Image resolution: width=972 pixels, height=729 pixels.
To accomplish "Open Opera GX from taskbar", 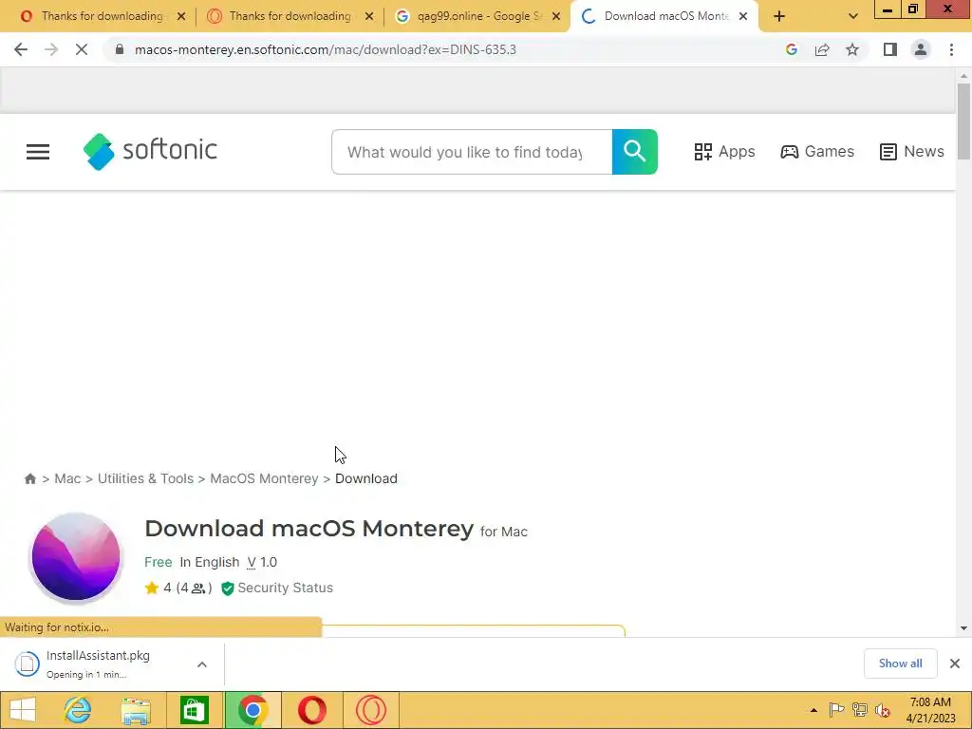I will [371, 710].
